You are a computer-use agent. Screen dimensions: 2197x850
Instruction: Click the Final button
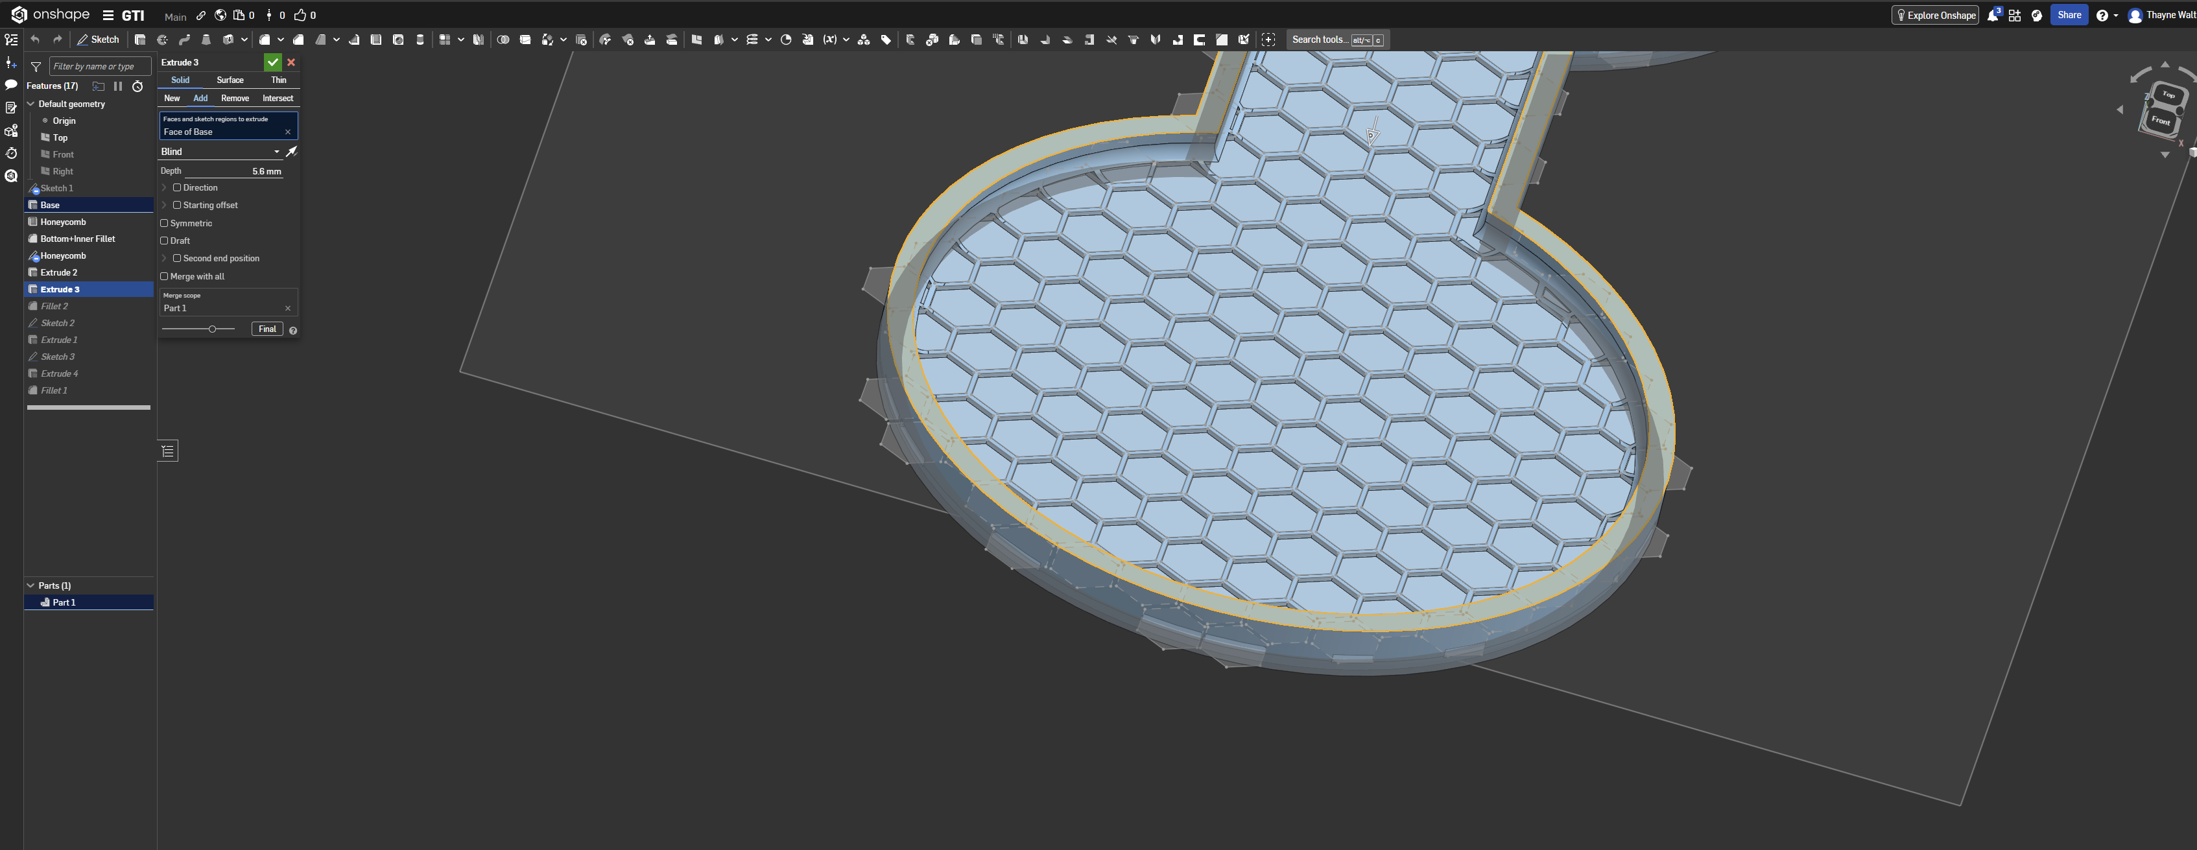click(x=267, y=329)
